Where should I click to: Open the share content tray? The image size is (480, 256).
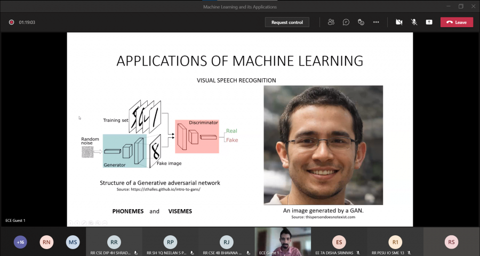coord(429,22)
